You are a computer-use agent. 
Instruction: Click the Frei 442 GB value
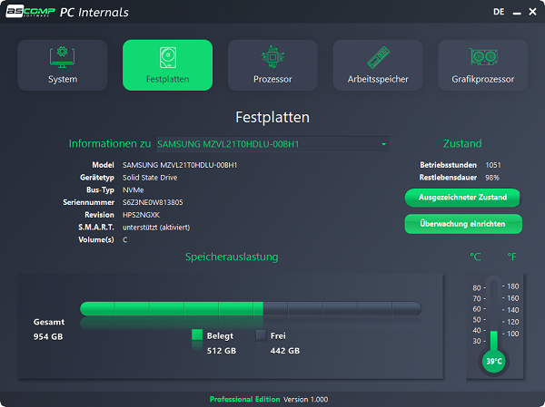285,351
